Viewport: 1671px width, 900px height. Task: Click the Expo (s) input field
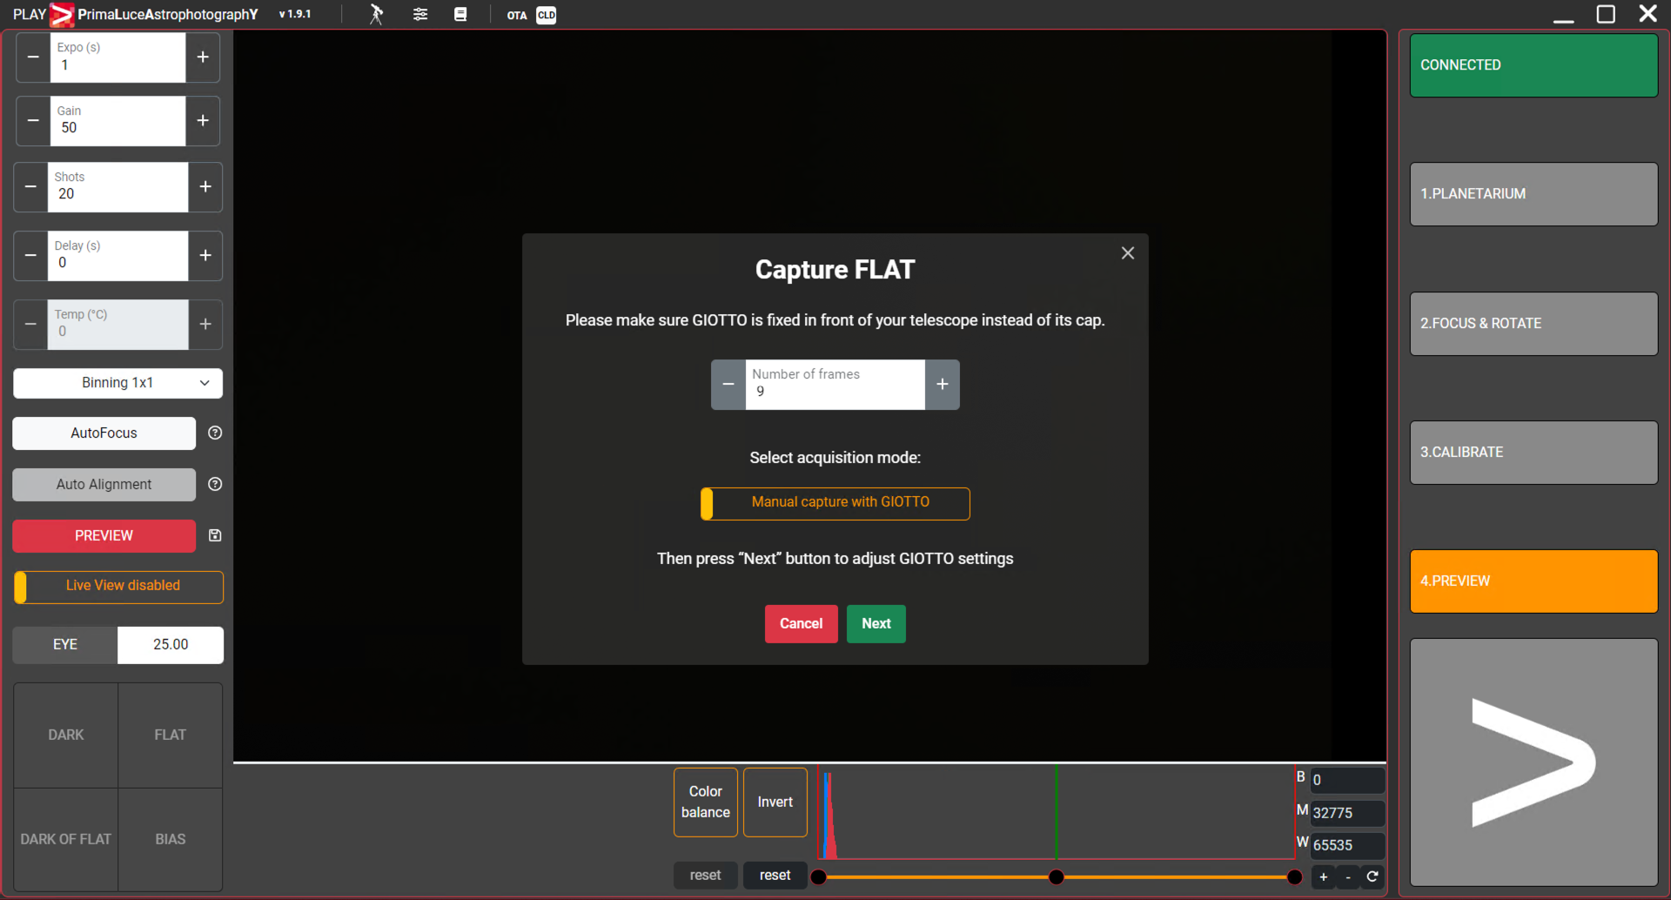pos(117,57)
